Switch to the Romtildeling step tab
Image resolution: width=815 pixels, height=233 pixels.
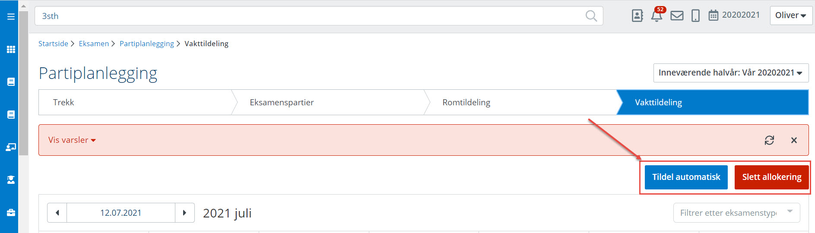point(466,103)
